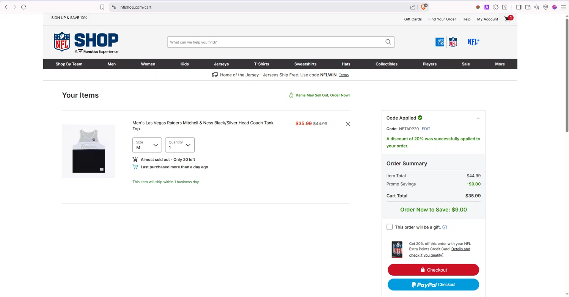This screenshot has width=569, height=297.
Task: Open the Collectibles menu
Action: 387,64
